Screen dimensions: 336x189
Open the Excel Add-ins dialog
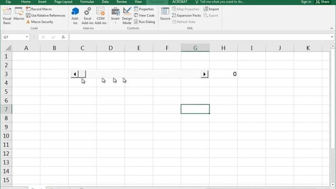(88, 16)
